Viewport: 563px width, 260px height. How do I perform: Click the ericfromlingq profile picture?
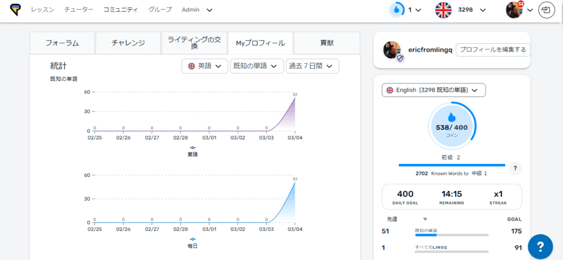tap(391, 50)
